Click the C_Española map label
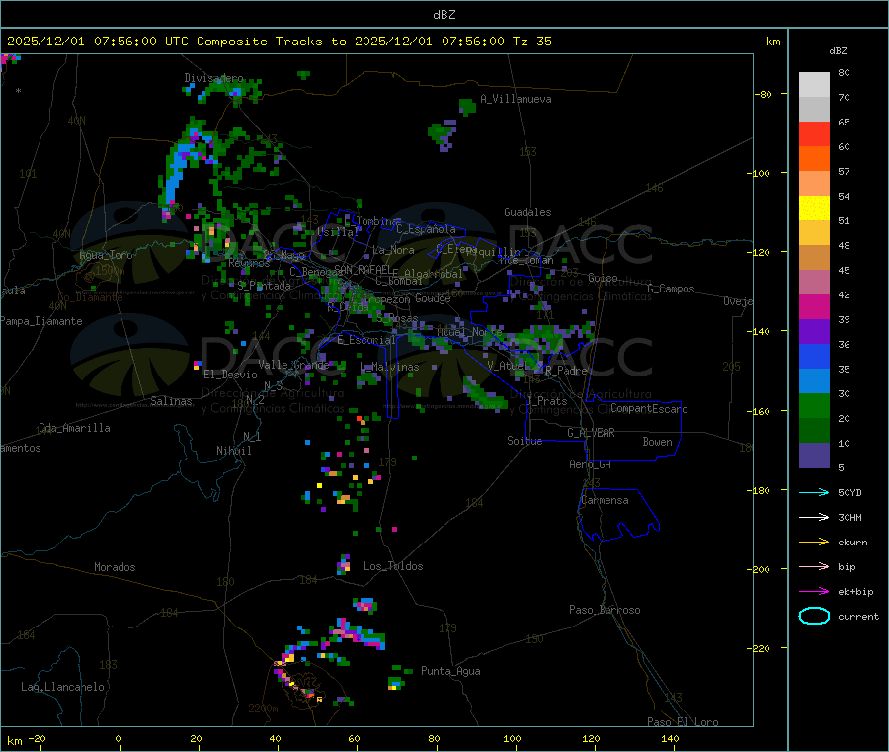Screen dimensions: 889x752 [x=426, y=229]
